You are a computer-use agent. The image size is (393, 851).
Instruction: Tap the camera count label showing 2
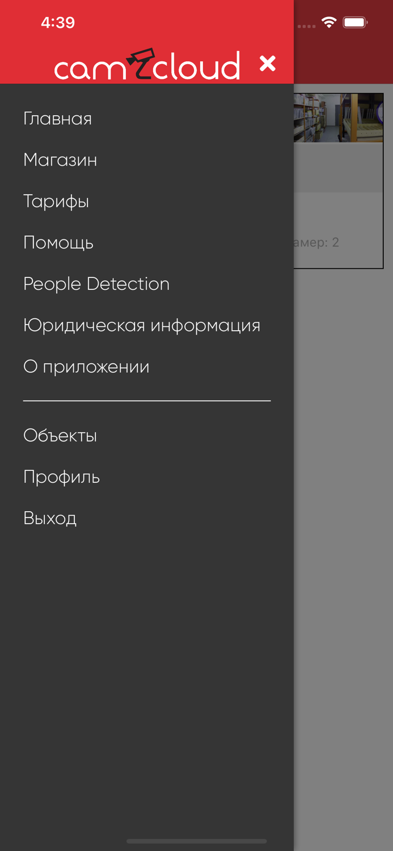(x=316, y=243)
